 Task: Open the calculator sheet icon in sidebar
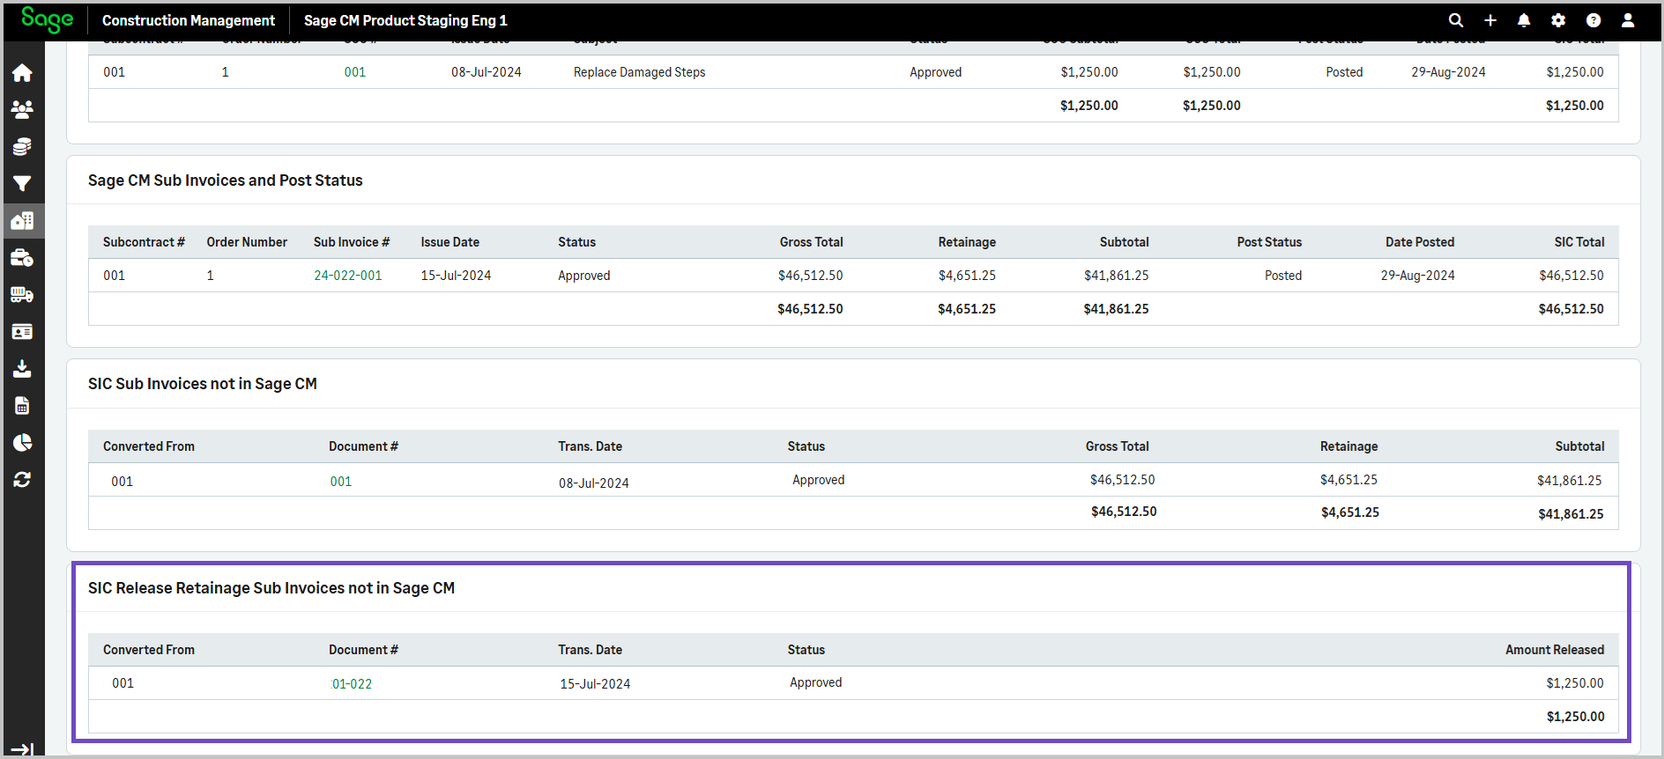tap(22, 405)
